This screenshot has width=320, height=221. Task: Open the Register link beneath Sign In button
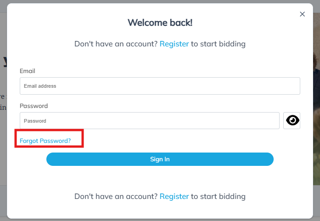(x=174, y=196)
